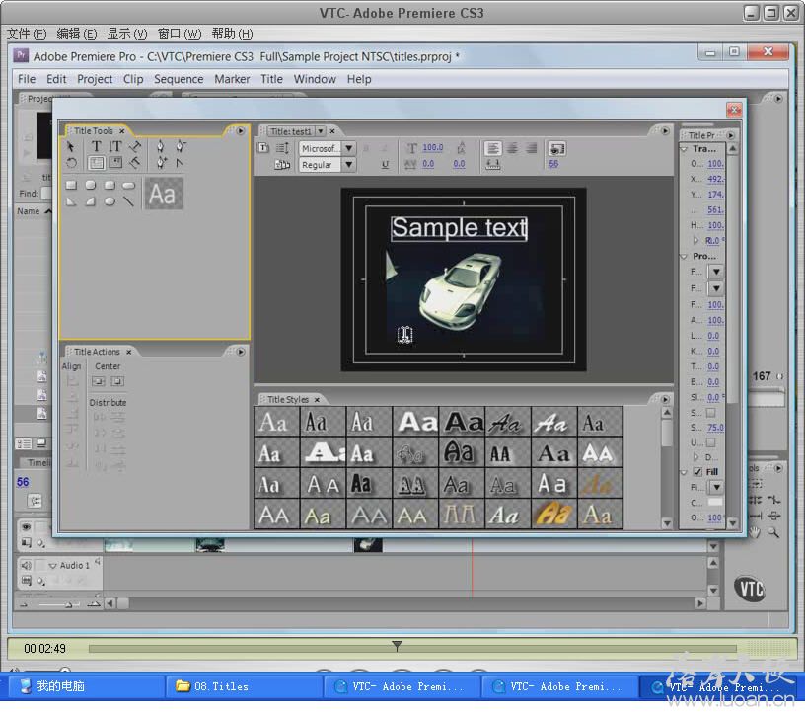
Task: Open the Microsoft font family dropdown
Action: [x=349, y=148]
